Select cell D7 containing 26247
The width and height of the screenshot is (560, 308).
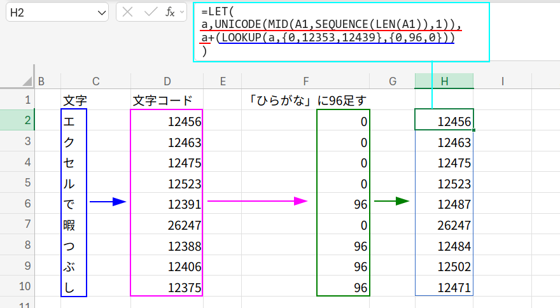167,225
